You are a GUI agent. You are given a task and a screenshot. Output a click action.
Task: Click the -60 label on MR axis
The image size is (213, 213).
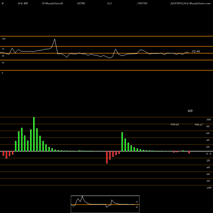pos(208,174)
